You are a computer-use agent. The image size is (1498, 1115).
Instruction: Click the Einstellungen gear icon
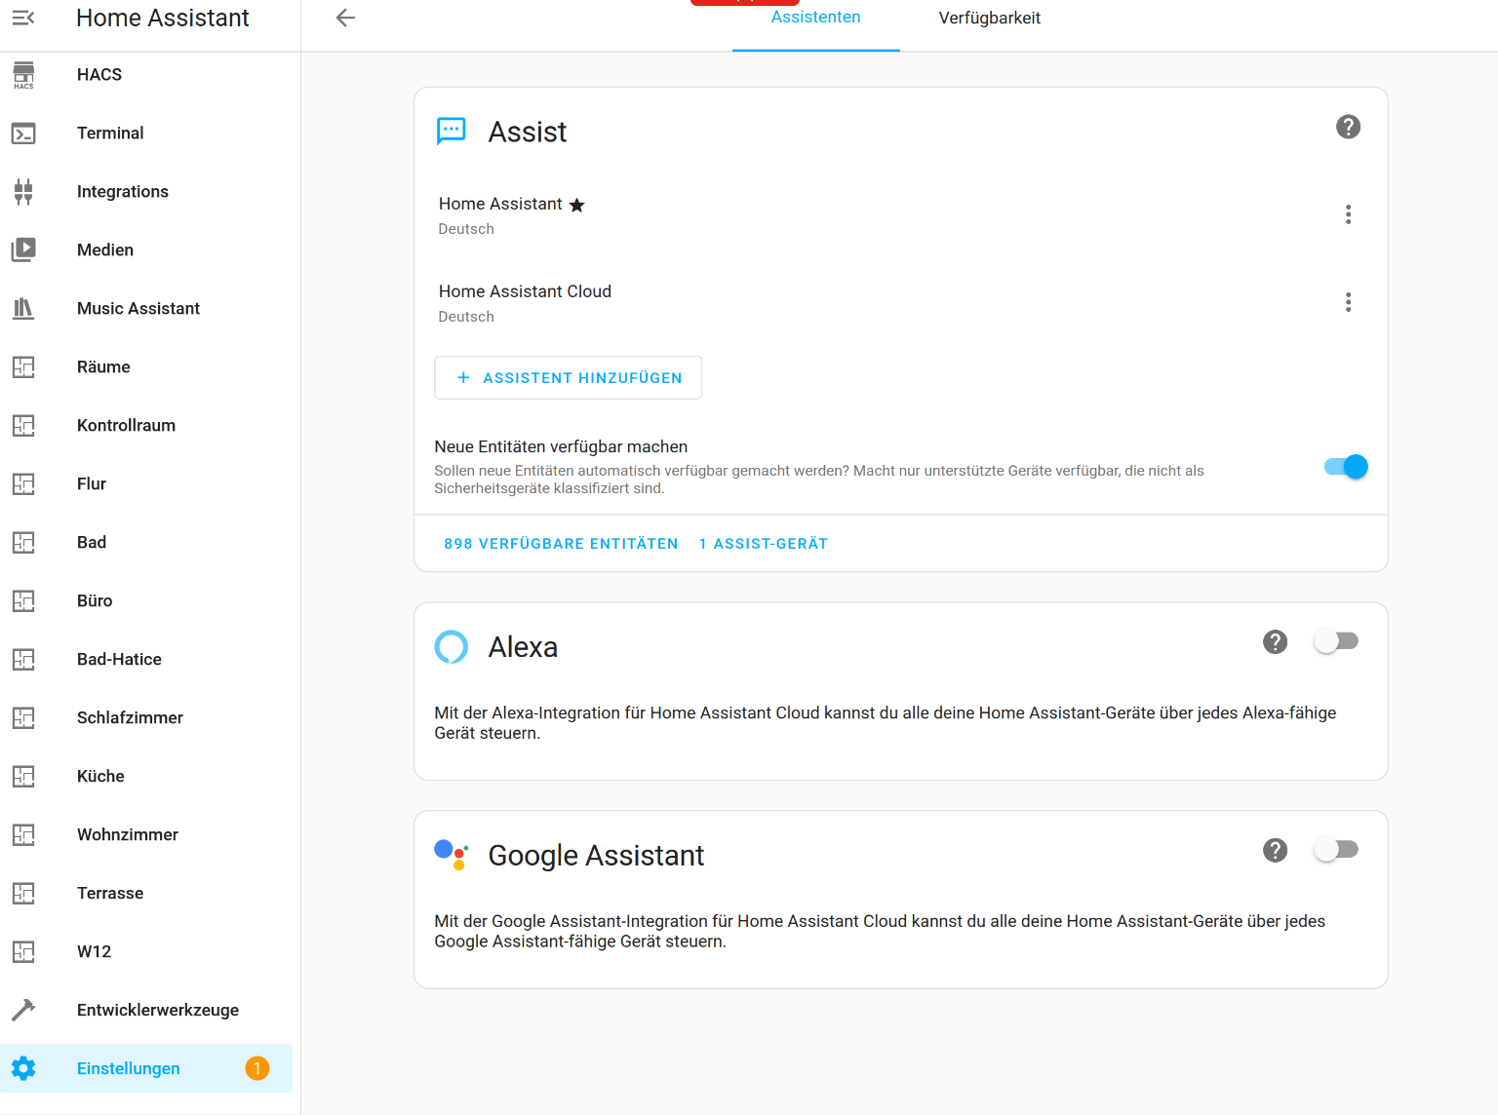point(23,1068)
